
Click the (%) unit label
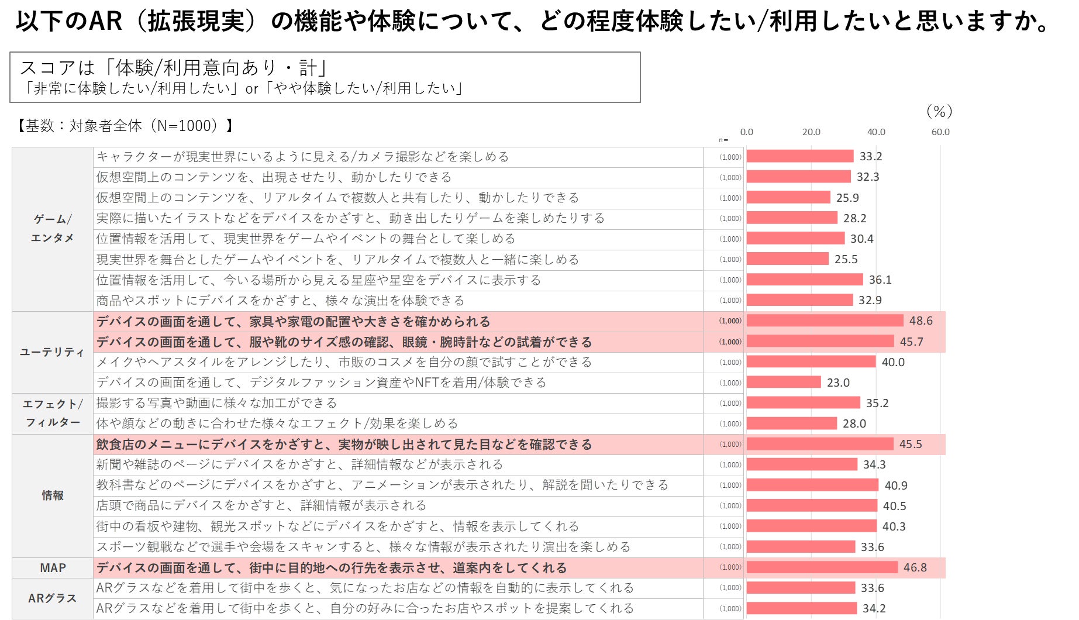click(x=939, y=111)
